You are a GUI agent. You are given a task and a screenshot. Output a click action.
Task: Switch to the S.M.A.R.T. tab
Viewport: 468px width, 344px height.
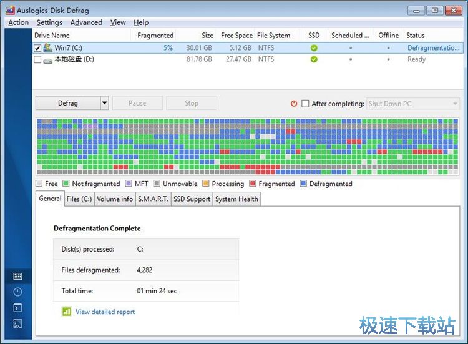click(153, 199)
